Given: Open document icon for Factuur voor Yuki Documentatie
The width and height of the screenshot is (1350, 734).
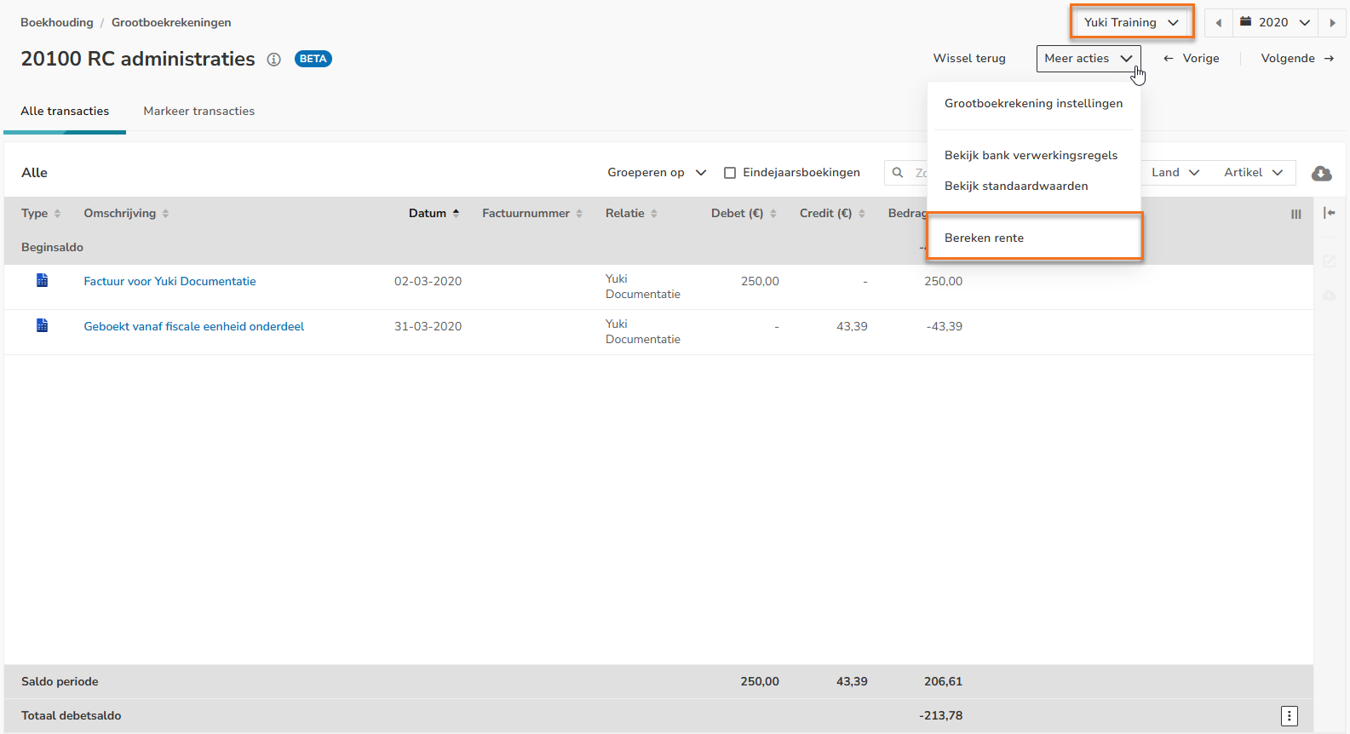Looking at the screenshot, I should [x=42, y=280].
